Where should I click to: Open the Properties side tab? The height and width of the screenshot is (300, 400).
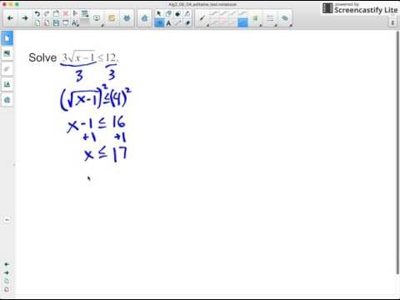[x=7, y=84]
